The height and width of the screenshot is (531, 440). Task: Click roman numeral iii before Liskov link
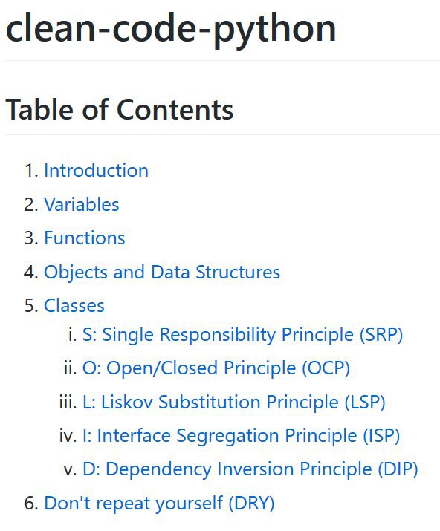tap(68, 402)
